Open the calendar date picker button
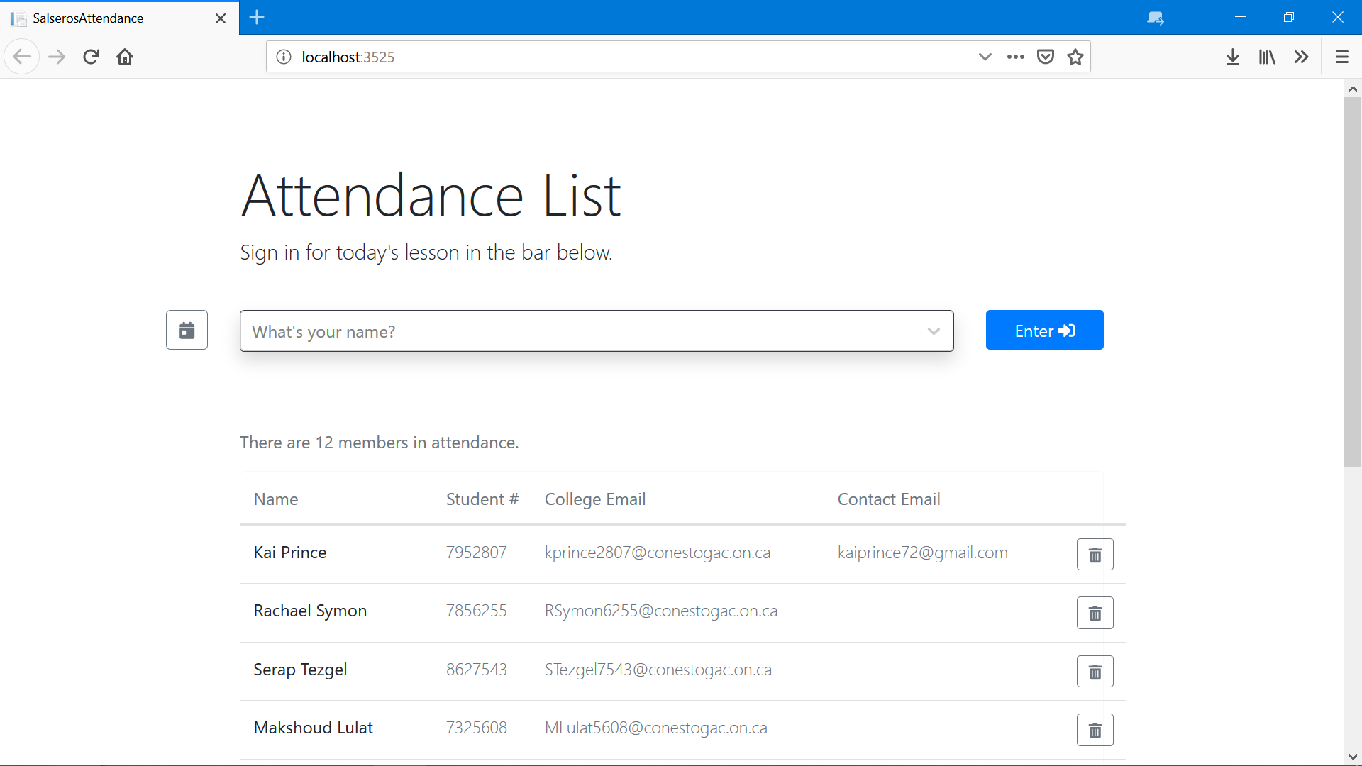The image size is (1362, 766). pyautogui.click(x=187, y=330)
